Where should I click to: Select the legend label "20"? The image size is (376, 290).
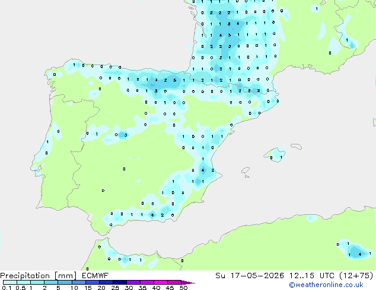[101, 288]
